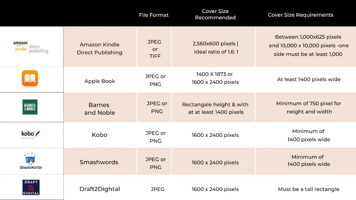This screenshot has height=200, width=356.
Task: Select the Barnes and Noble name cell
Action: click(100, 109)
